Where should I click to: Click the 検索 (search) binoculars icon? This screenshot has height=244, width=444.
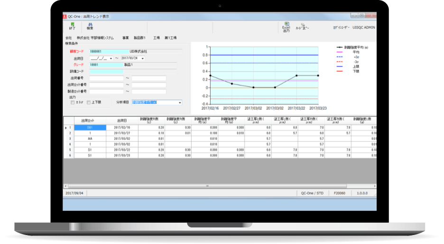click(x=90, y=26)
